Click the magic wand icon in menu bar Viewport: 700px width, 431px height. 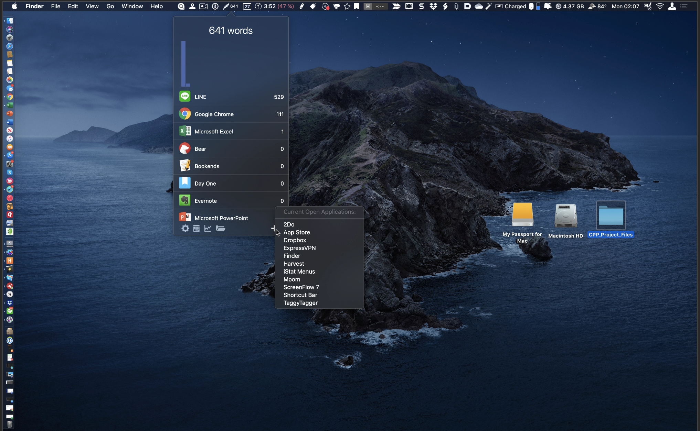pos(489,6)
